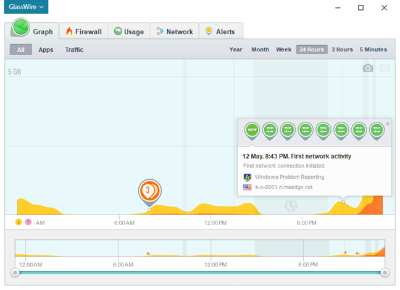Screen dimensions: 400x290
Task: Click the flame icon on Firewall tab
Action: 69,31
